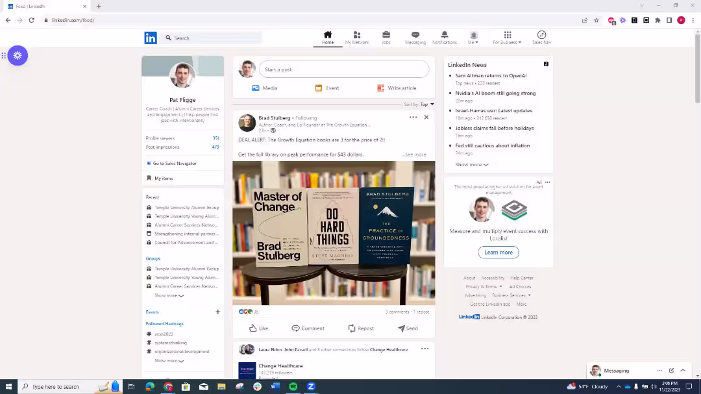Click Learn more on Localist ad
The height and width of the screenshot is (394, 701).
coord(498,252)
